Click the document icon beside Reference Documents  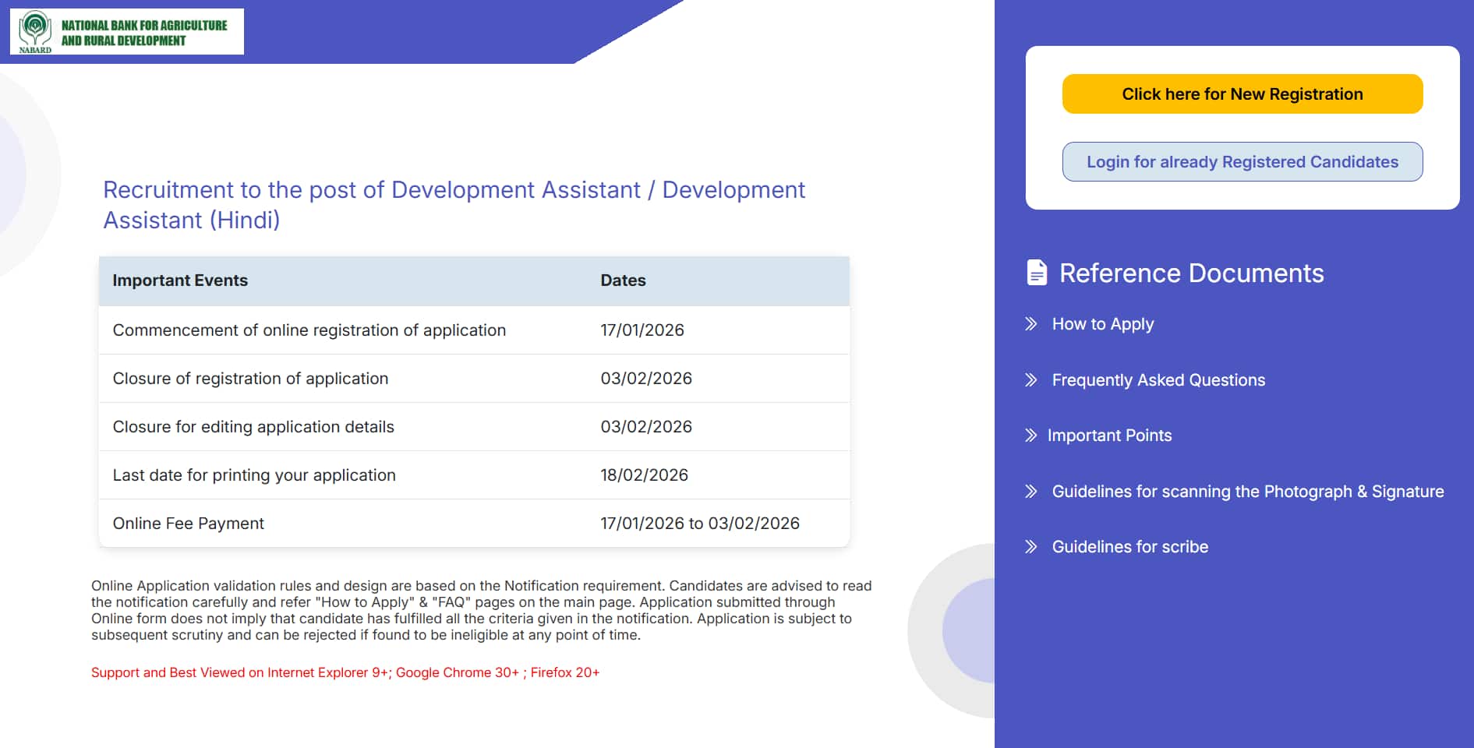[1037, 273]
